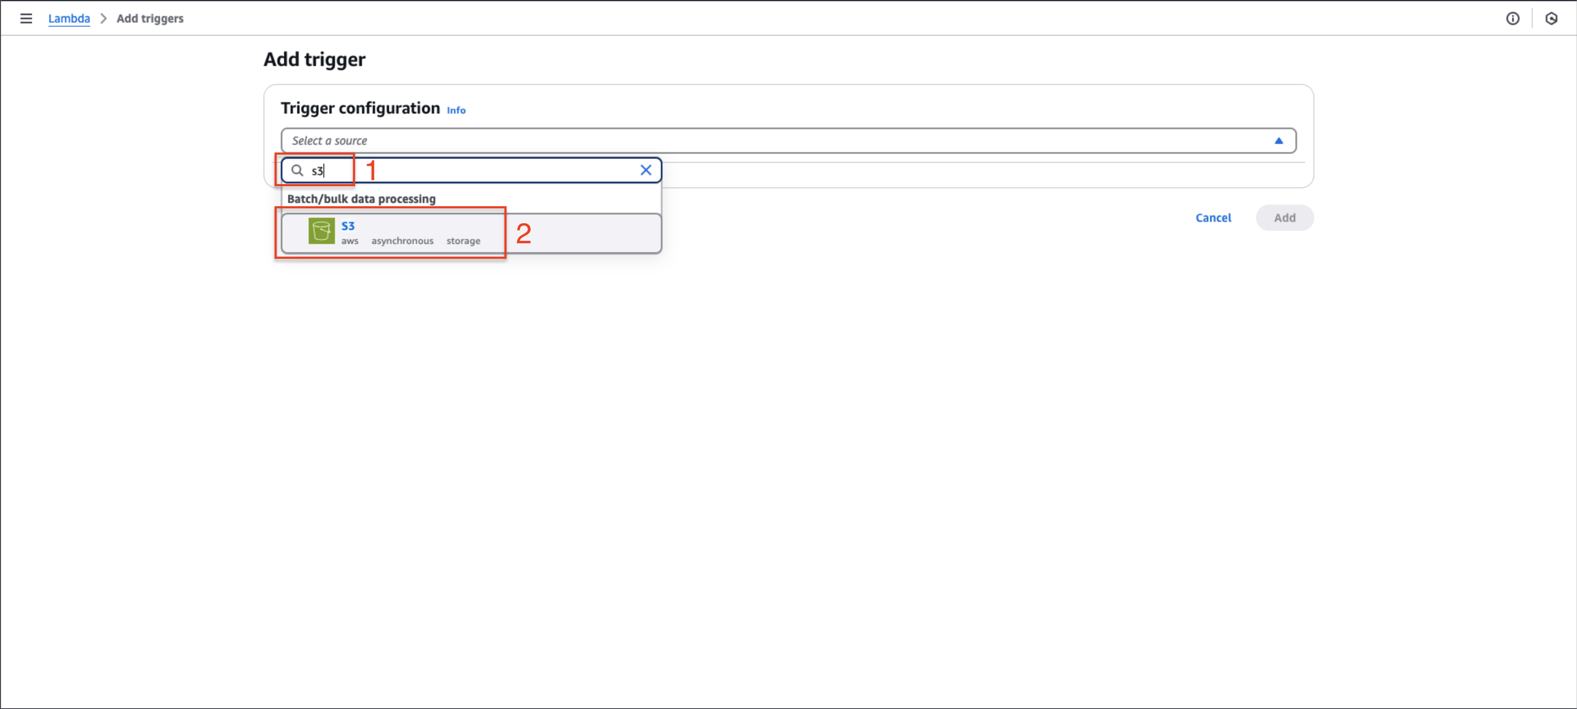The width and height of the screenshot is (1577, 709).
Task: Click the storage tag on S3 option
Action: click(463, 241)
